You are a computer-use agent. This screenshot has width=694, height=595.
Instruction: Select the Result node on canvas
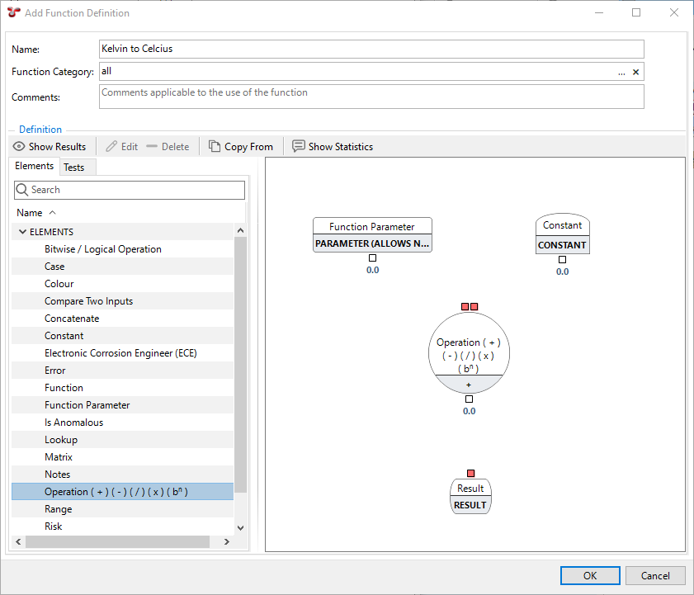470,496
